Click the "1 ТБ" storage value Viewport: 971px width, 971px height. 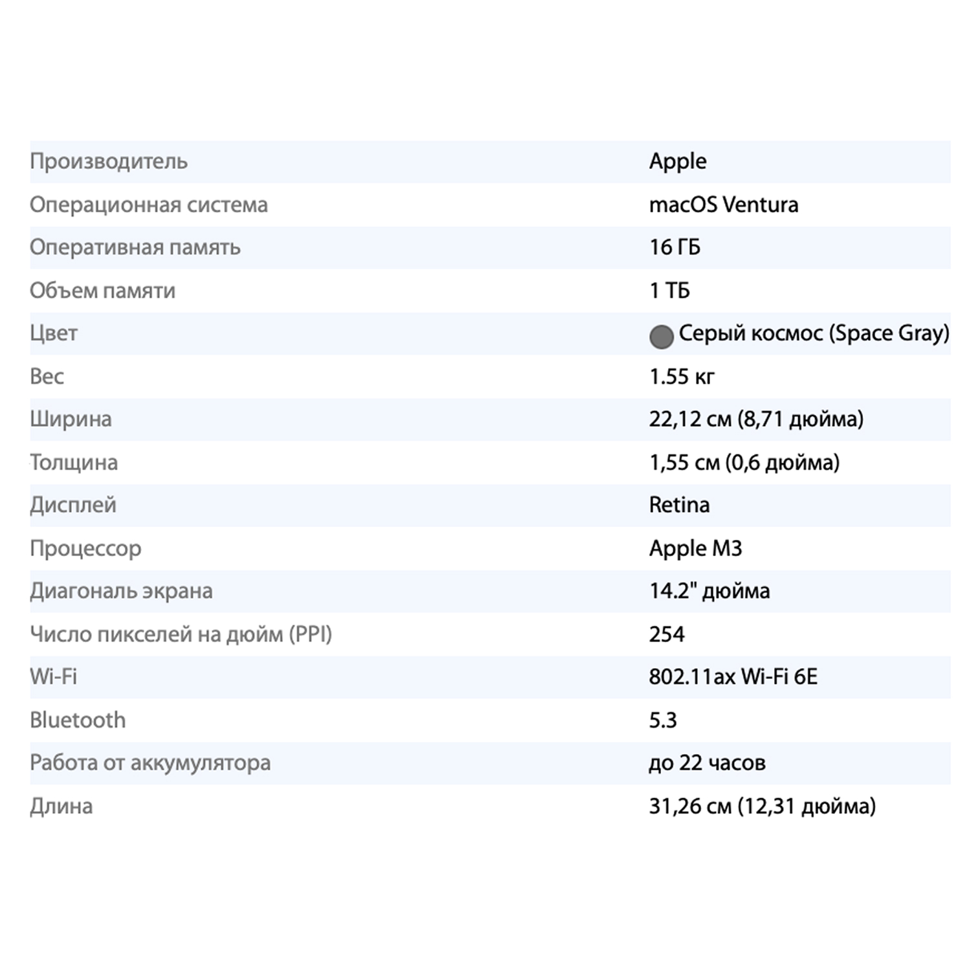pyautogui.click(x=669, y=291)
